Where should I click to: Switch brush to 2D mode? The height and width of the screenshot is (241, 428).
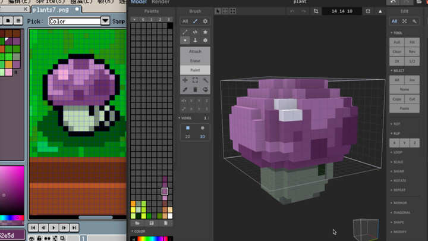click(x=188, y=137)
